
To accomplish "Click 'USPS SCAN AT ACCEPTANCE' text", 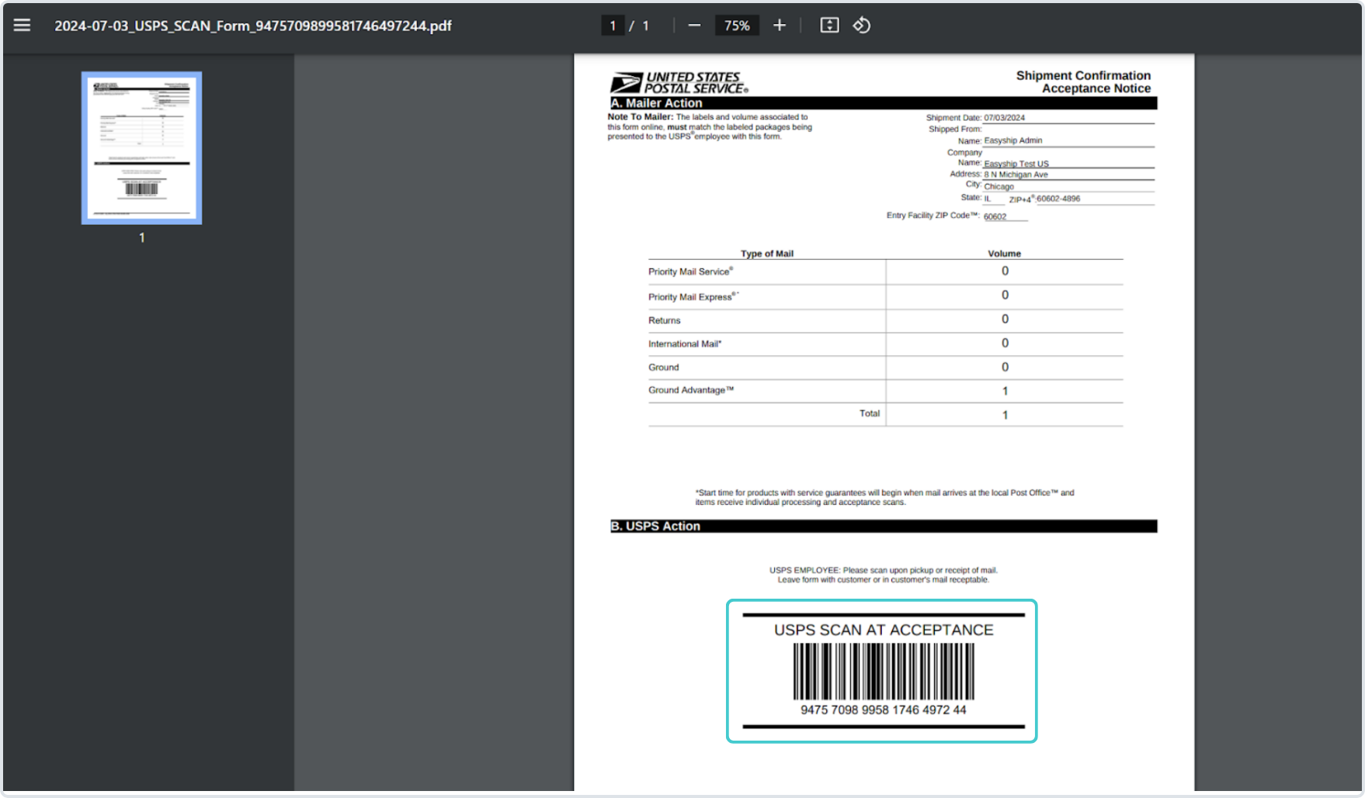I will pos(884,630).
